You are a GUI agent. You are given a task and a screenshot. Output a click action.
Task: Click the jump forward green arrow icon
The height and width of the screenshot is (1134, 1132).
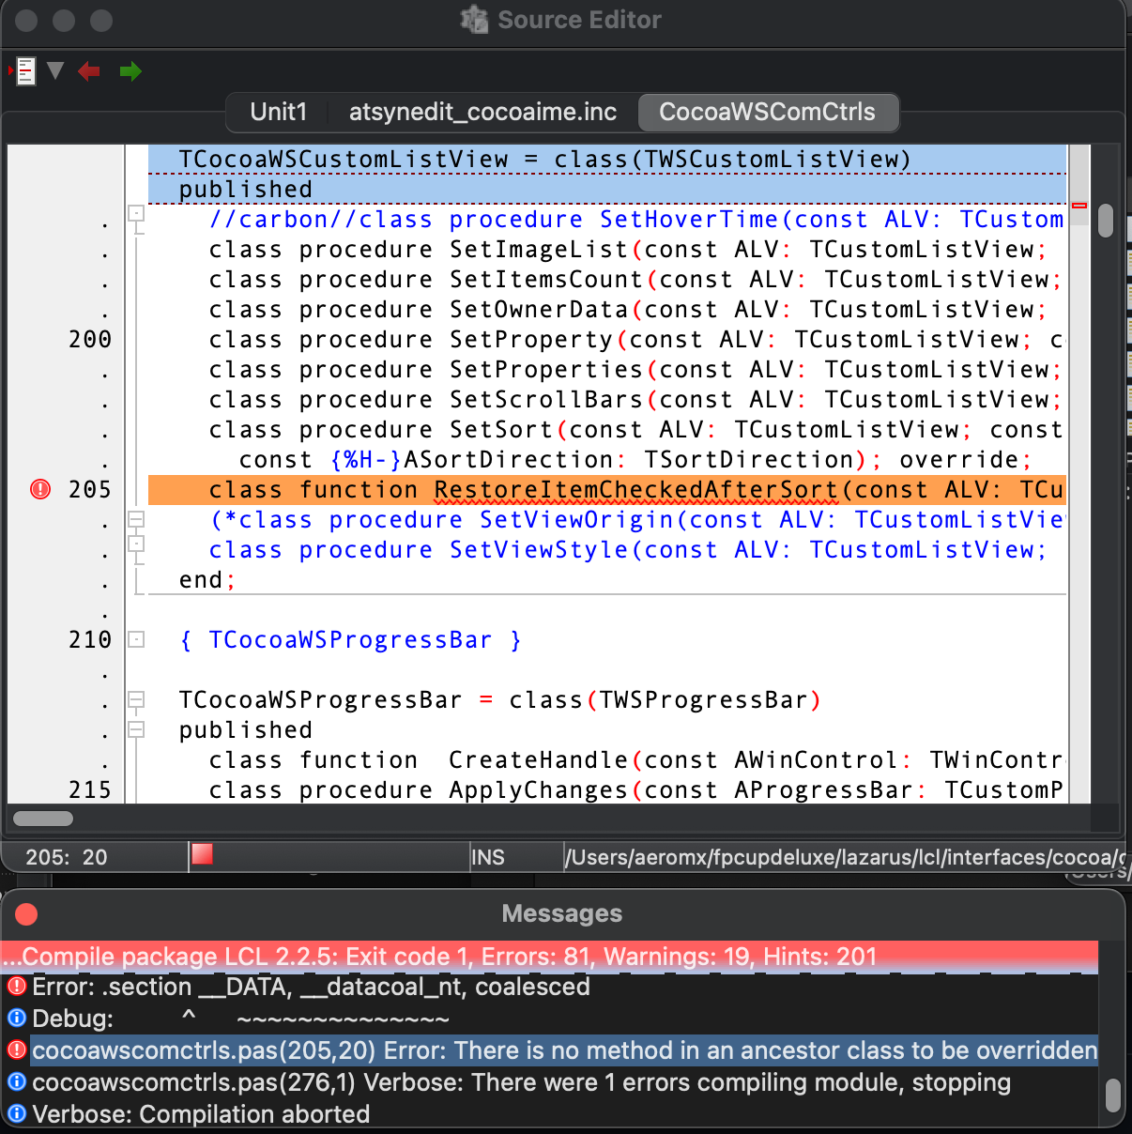coord(131,70)
